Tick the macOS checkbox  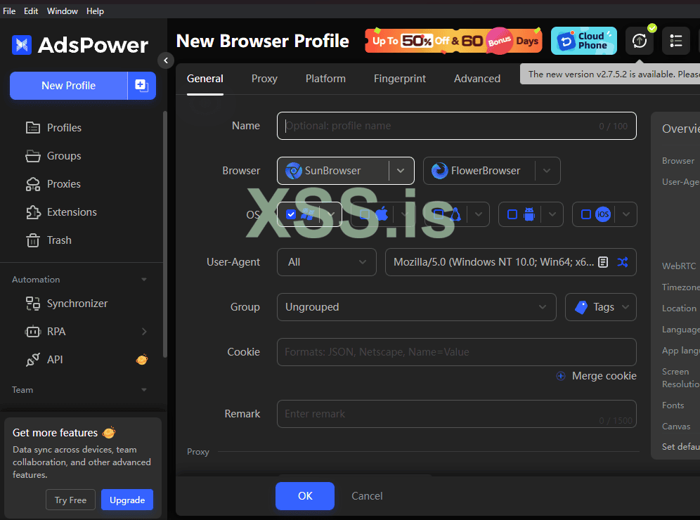click(365, 215)
